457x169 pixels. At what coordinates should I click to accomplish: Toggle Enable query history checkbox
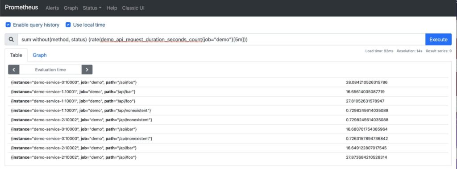(8, 25)
